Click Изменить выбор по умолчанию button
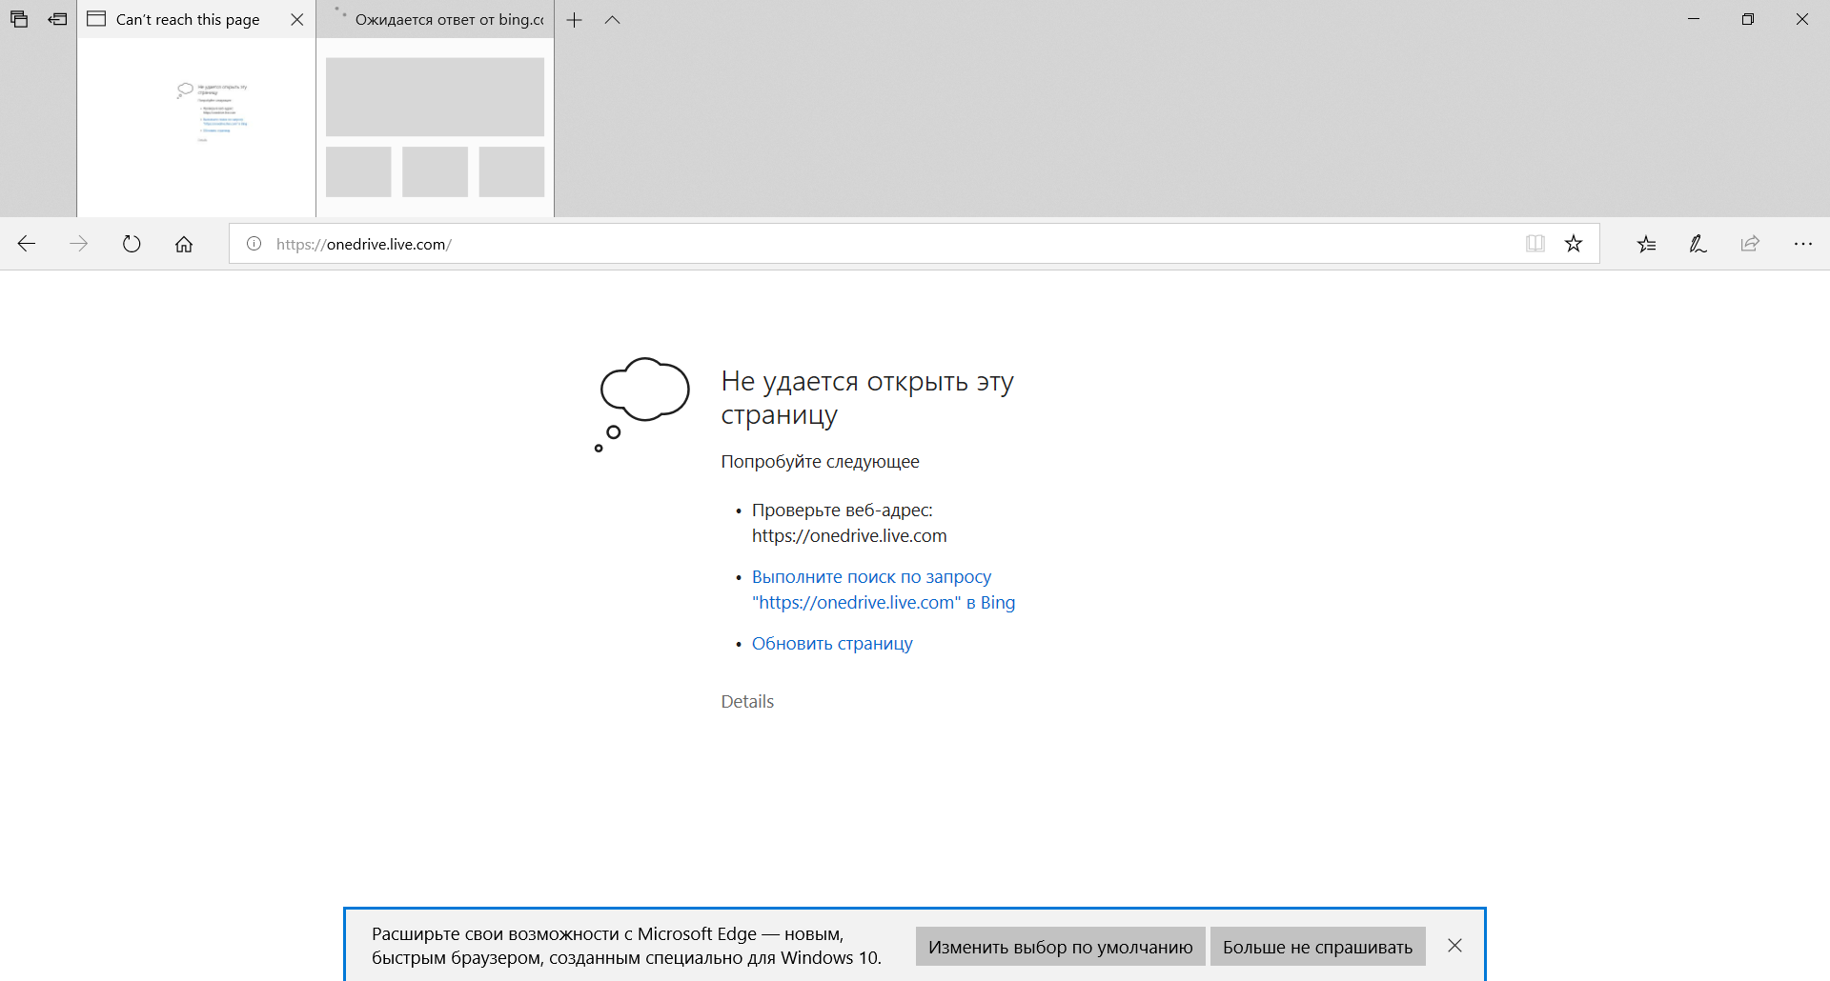Screen dimensions: 1830x981 [x=1060, y=947]
